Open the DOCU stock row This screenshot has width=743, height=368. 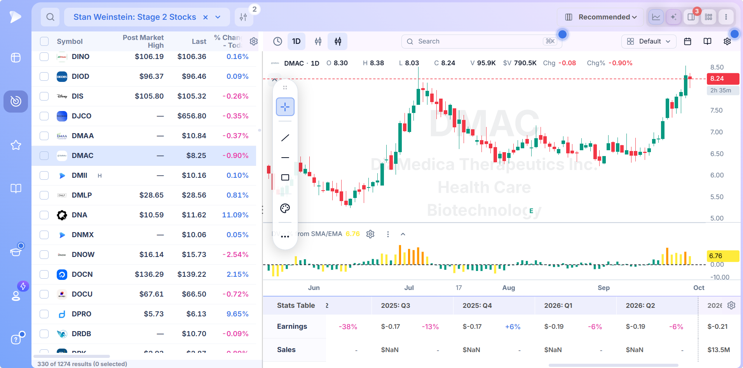pos(144,294)
